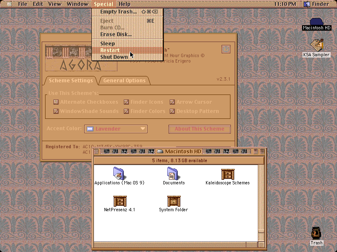
Task: Click the 11:10 PM menu bar clock
Action: coord(285,4)
